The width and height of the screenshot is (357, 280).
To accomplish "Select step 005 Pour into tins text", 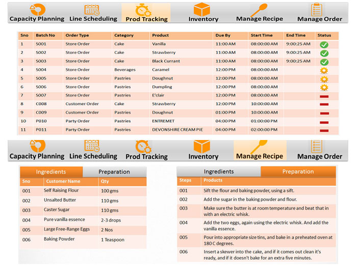I will pos(268,240).
